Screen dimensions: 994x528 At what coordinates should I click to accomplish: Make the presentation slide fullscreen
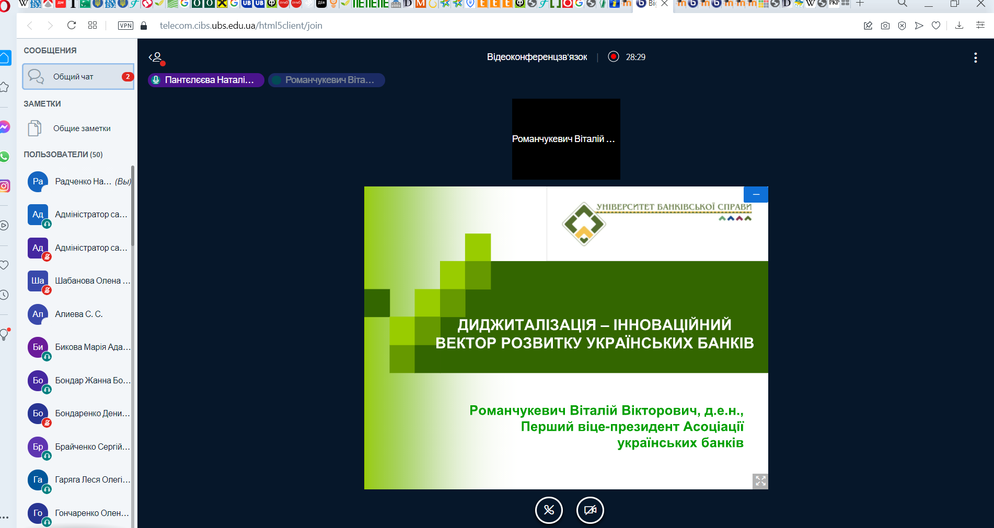pos(760,481)
